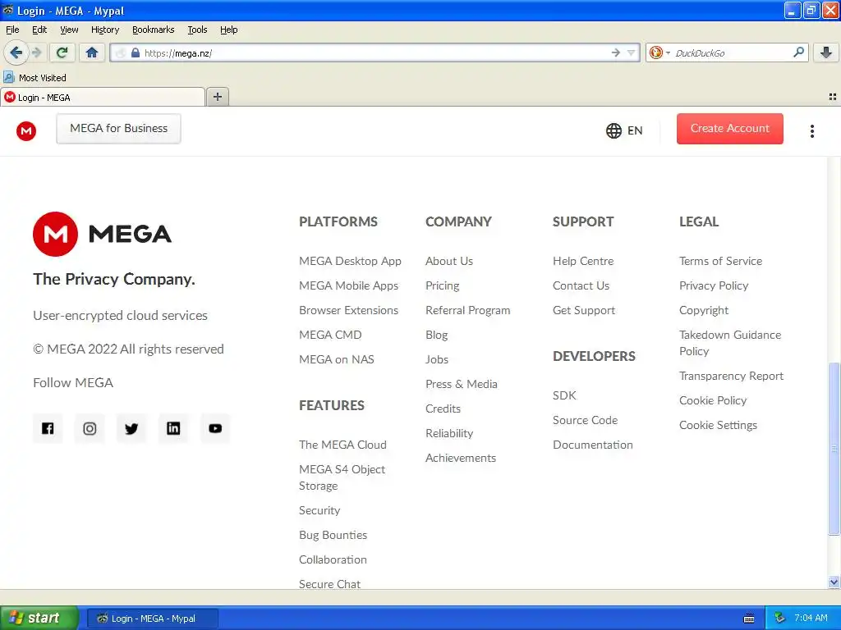Viewport: 841px width, 630px height.
Task: Open the globe EN language selector
Action: (x=624, y=130)
